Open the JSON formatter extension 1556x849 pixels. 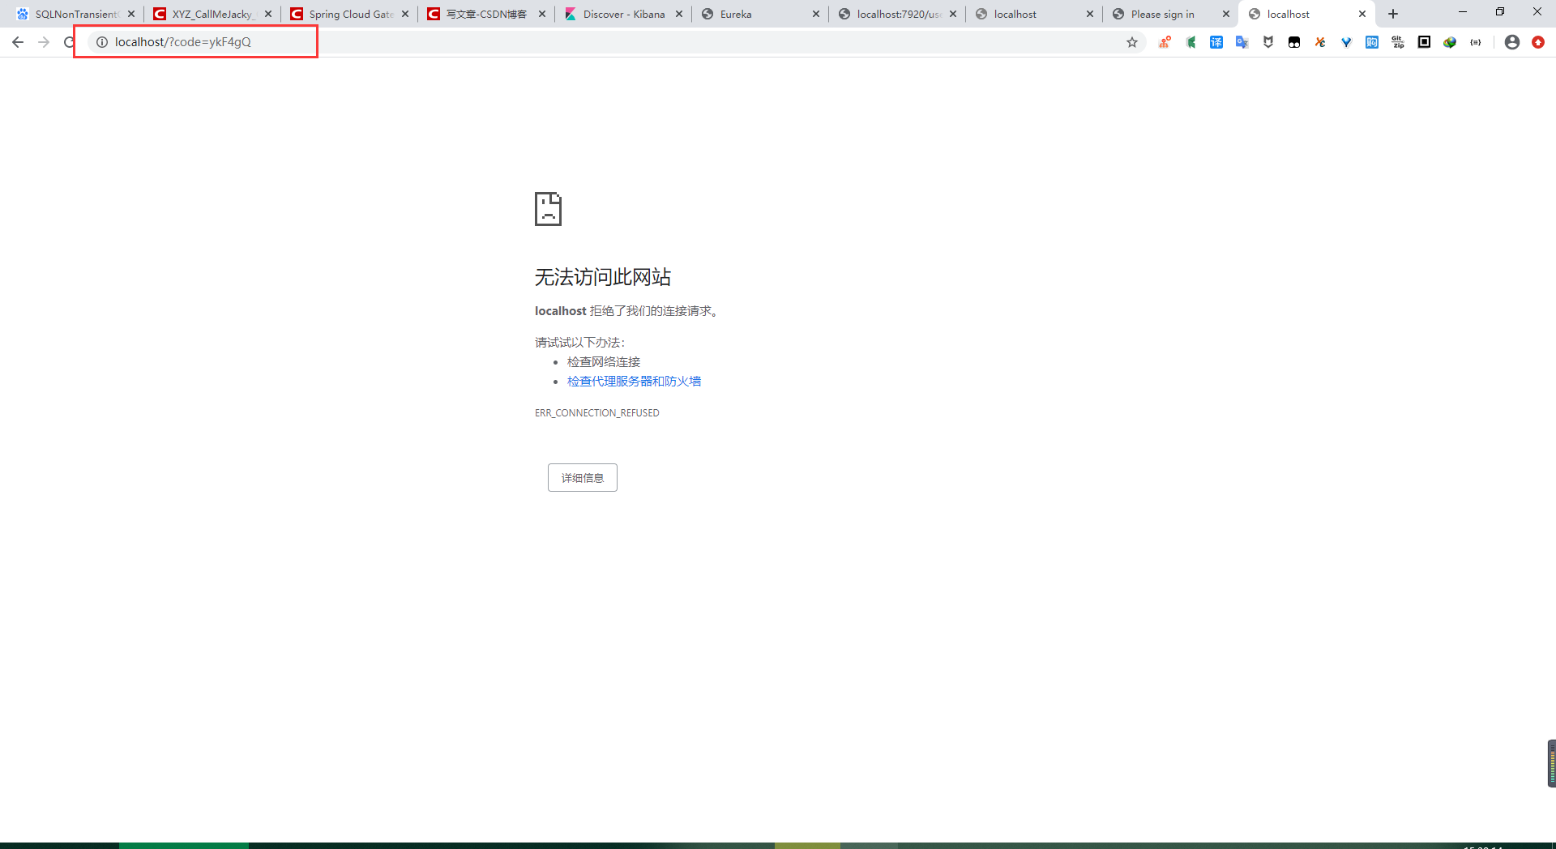point(1476,42)
